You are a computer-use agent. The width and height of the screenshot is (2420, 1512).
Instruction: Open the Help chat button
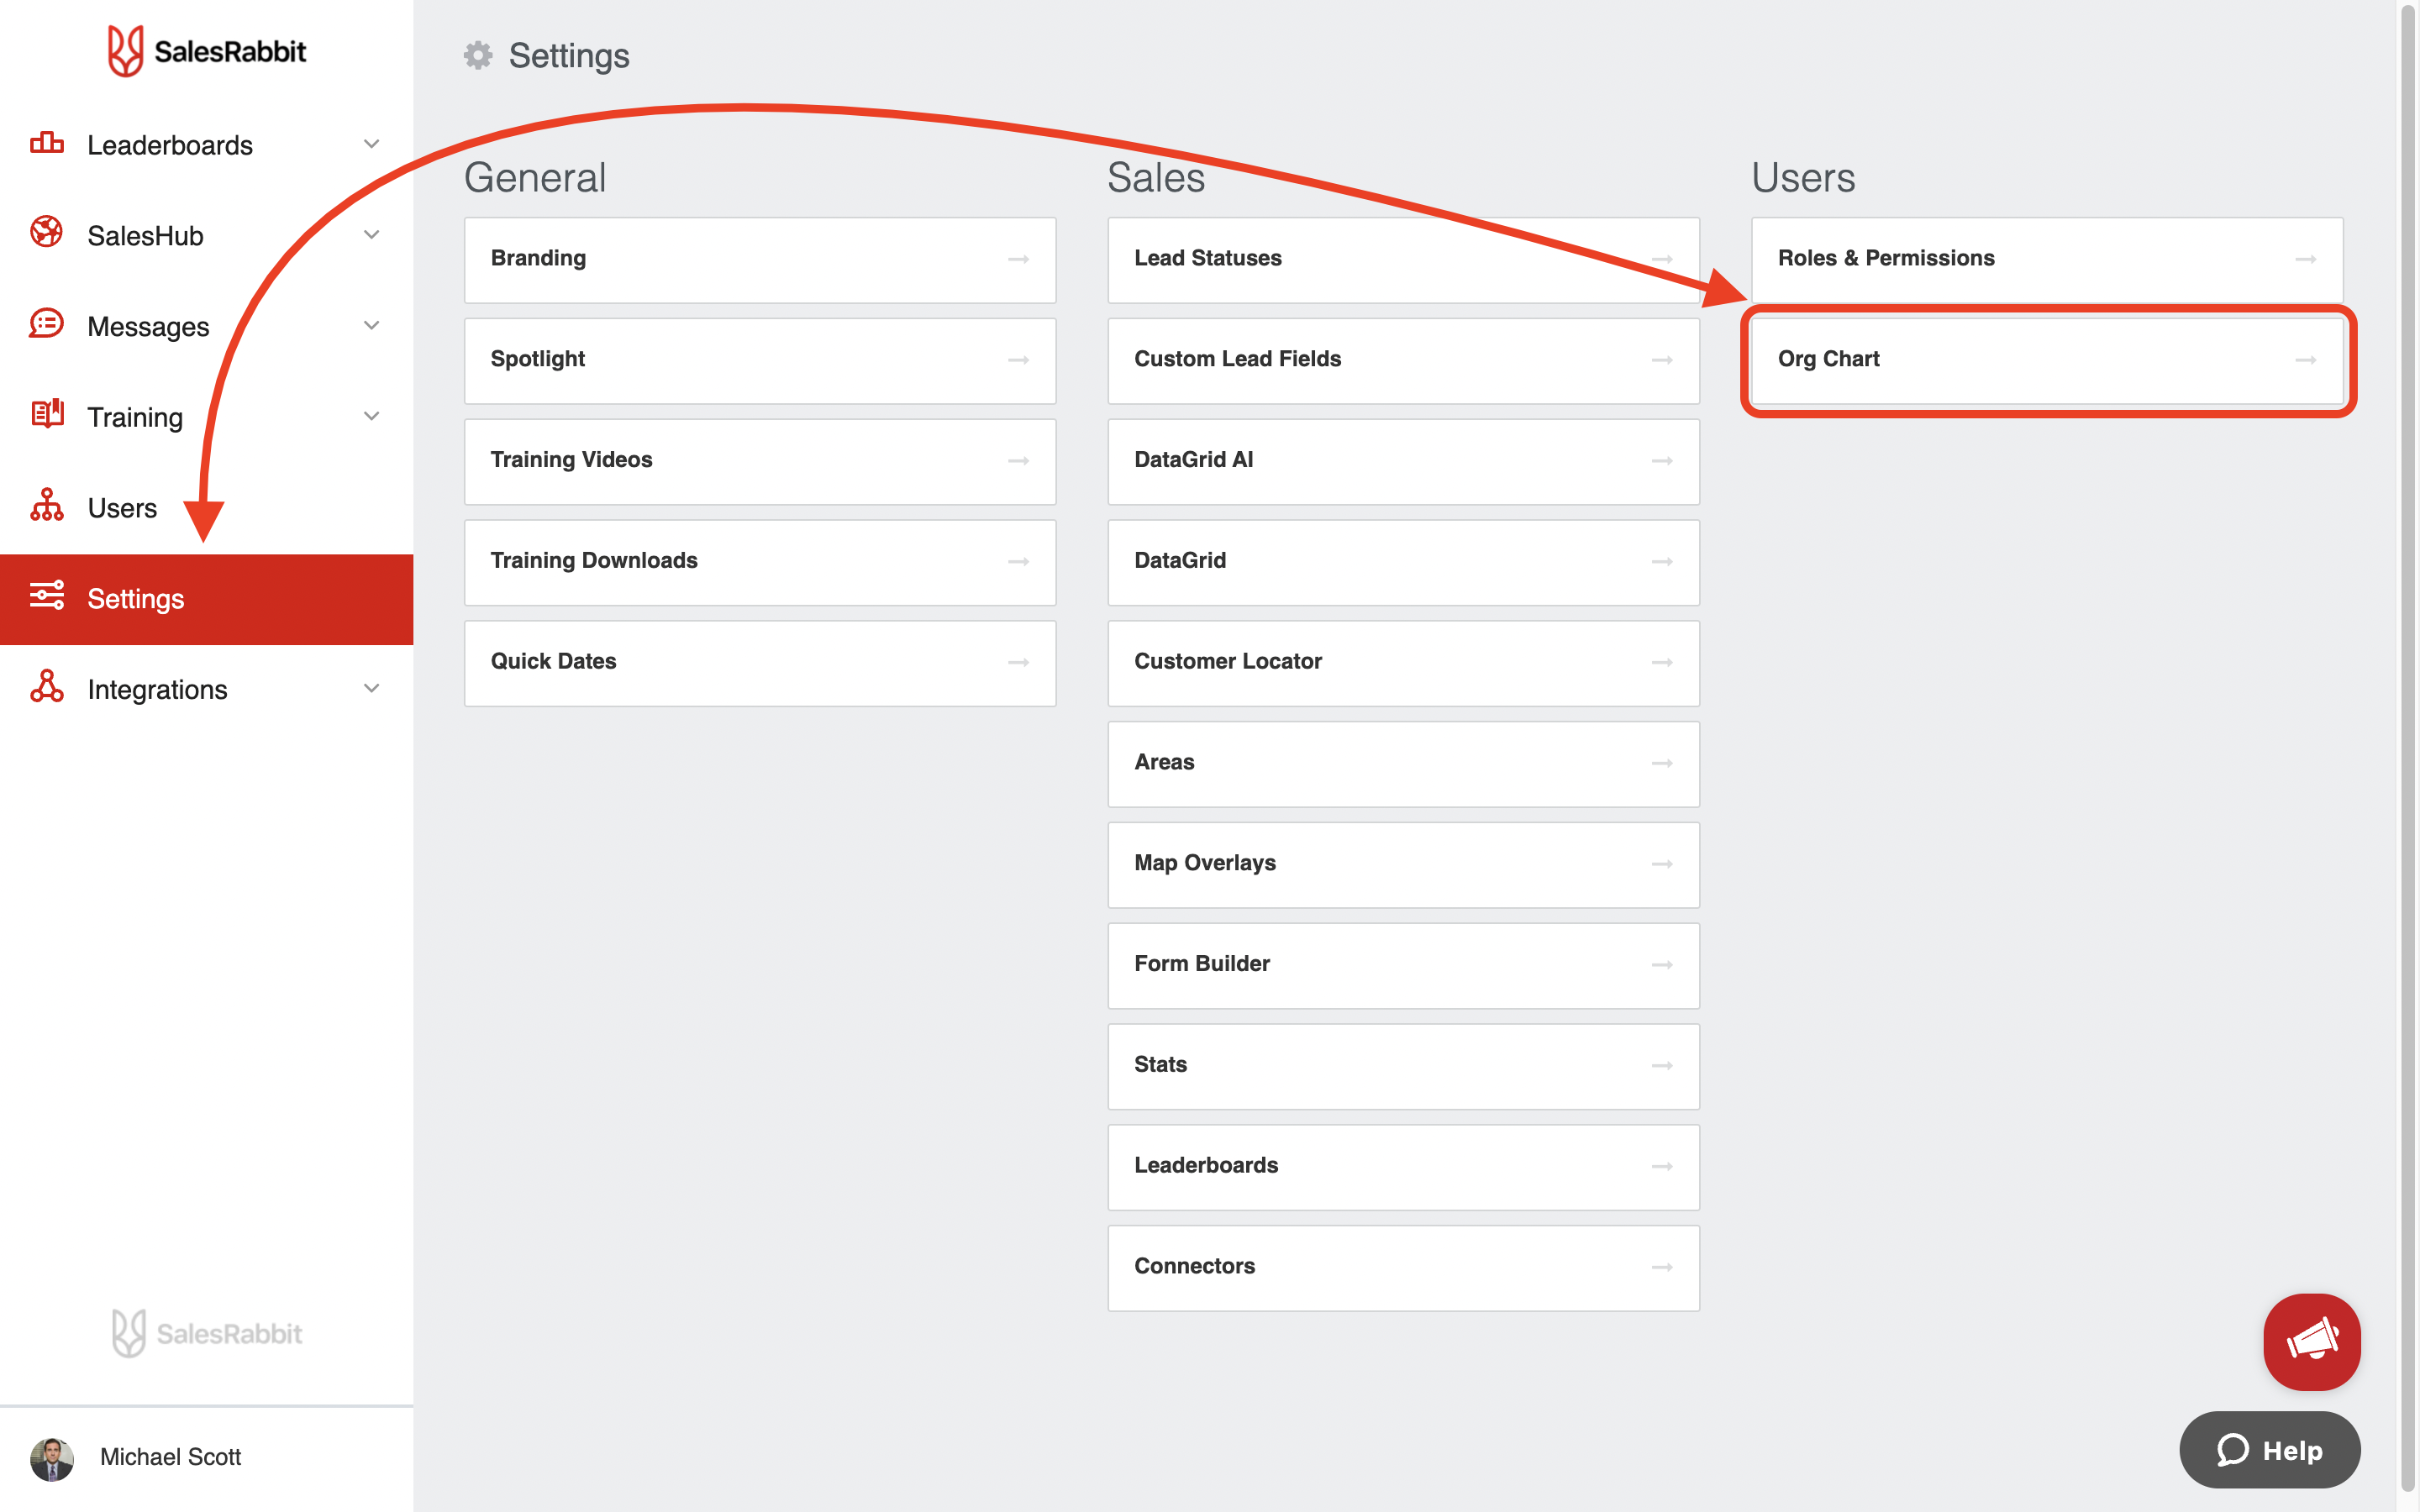[x=2269, y=1450]
